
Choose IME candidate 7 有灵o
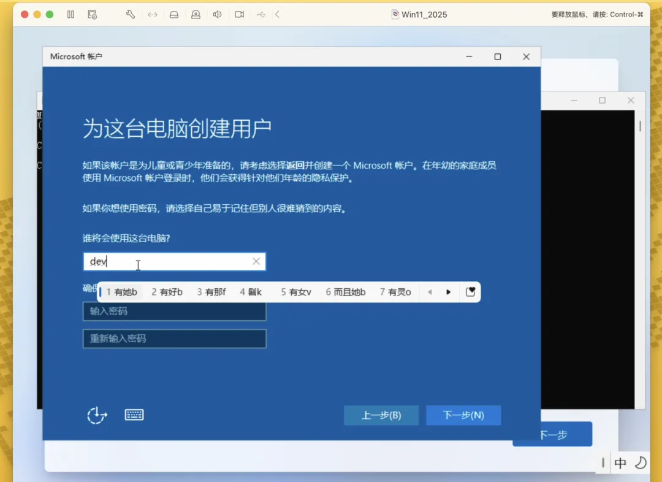pyautogui.click(x=395, y=292)
